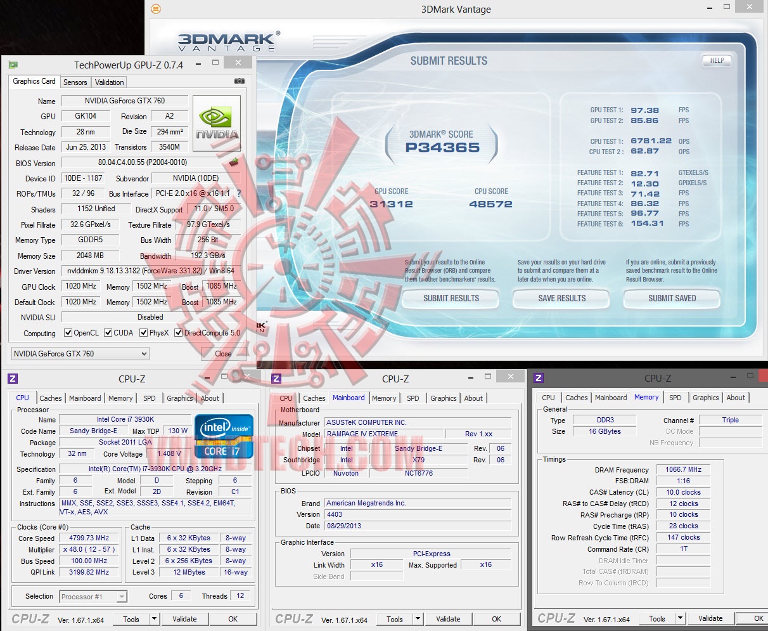Click the 3DMark score P34365

pyautogui.click(x=442, y=148)
